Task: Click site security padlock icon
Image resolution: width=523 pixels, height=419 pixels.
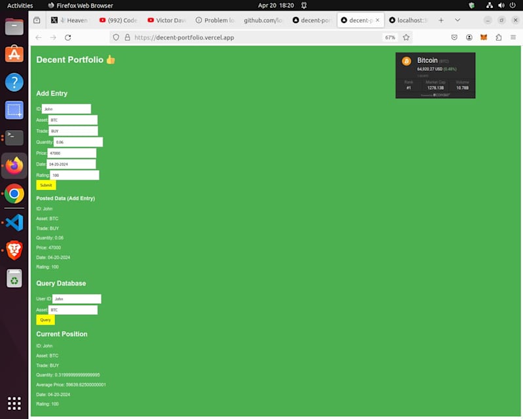Action: pos(127,37)
